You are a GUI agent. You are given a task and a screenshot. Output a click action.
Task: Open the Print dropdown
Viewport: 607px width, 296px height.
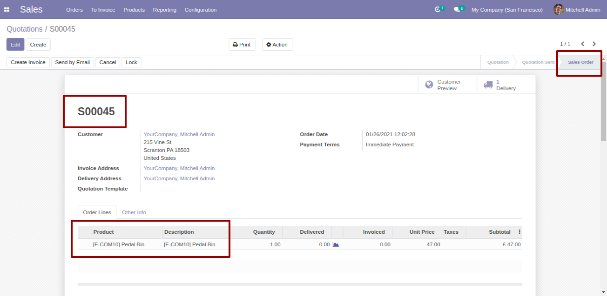click(242, 45)
